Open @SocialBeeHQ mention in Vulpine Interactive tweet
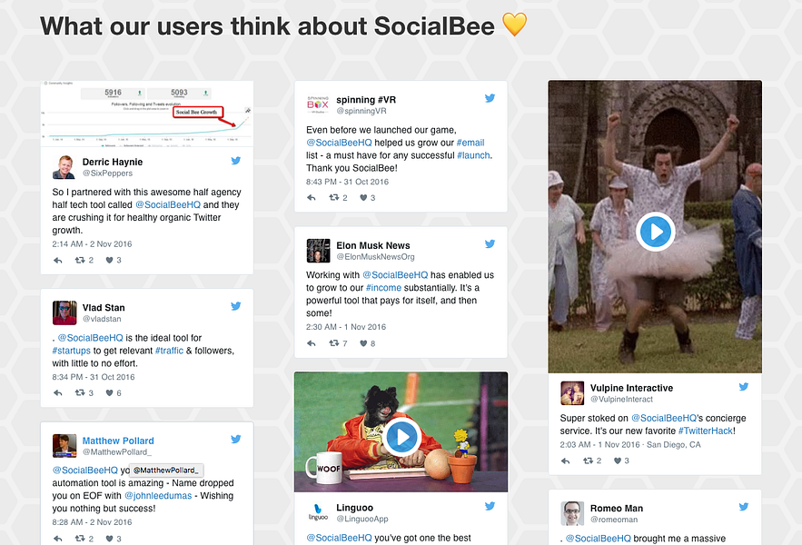 pyautogui.click(x=664, y=418)
